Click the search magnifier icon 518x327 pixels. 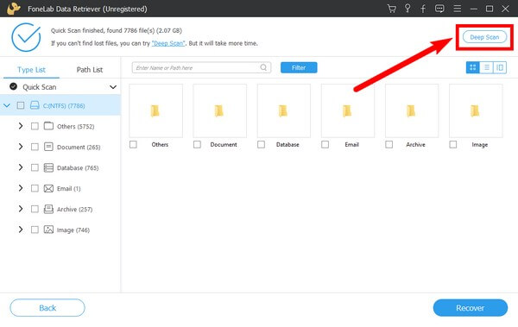(263, 67)
